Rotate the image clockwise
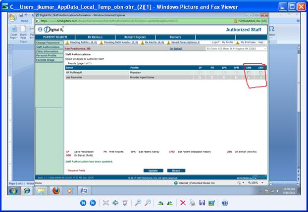The image size is (308, 212). coord(160,203)
